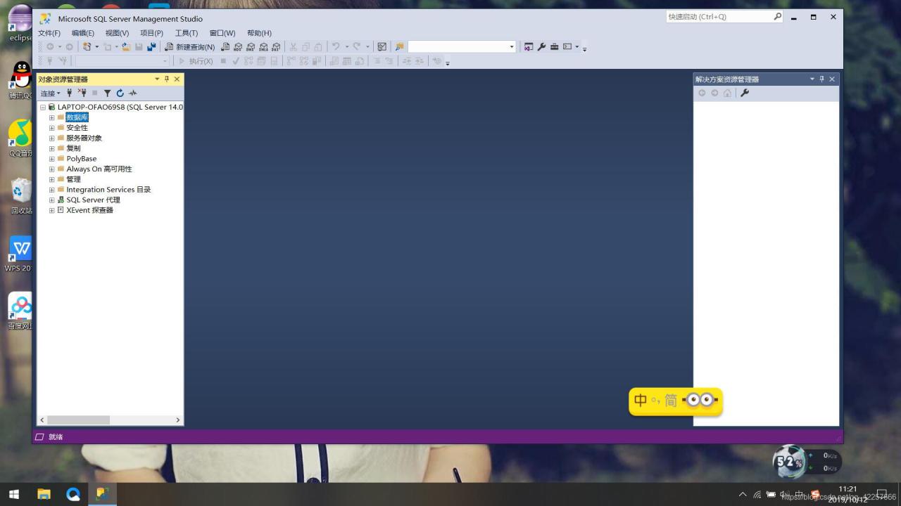Click the Activity Monitor pulse icon in Object Explorer
The height and width of the screenshot is (506, 901).
pos(133,93)
